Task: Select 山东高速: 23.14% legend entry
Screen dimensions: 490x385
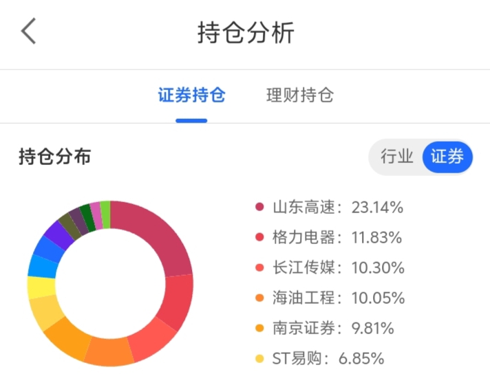Action: pyautogui.click(x=337, y=207)
